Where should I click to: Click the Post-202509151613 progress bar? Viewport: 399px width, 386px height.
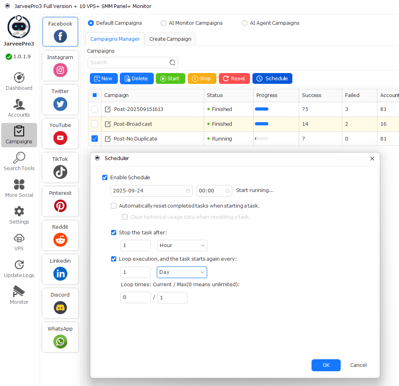pyautogui.click(x=262, y=109)
